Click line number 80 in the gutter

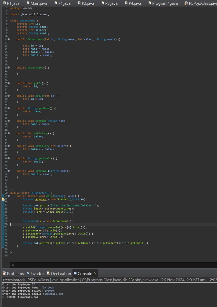pos(6,255)
